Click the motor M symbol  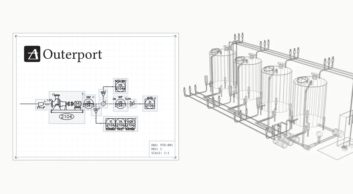coord(77,104)
